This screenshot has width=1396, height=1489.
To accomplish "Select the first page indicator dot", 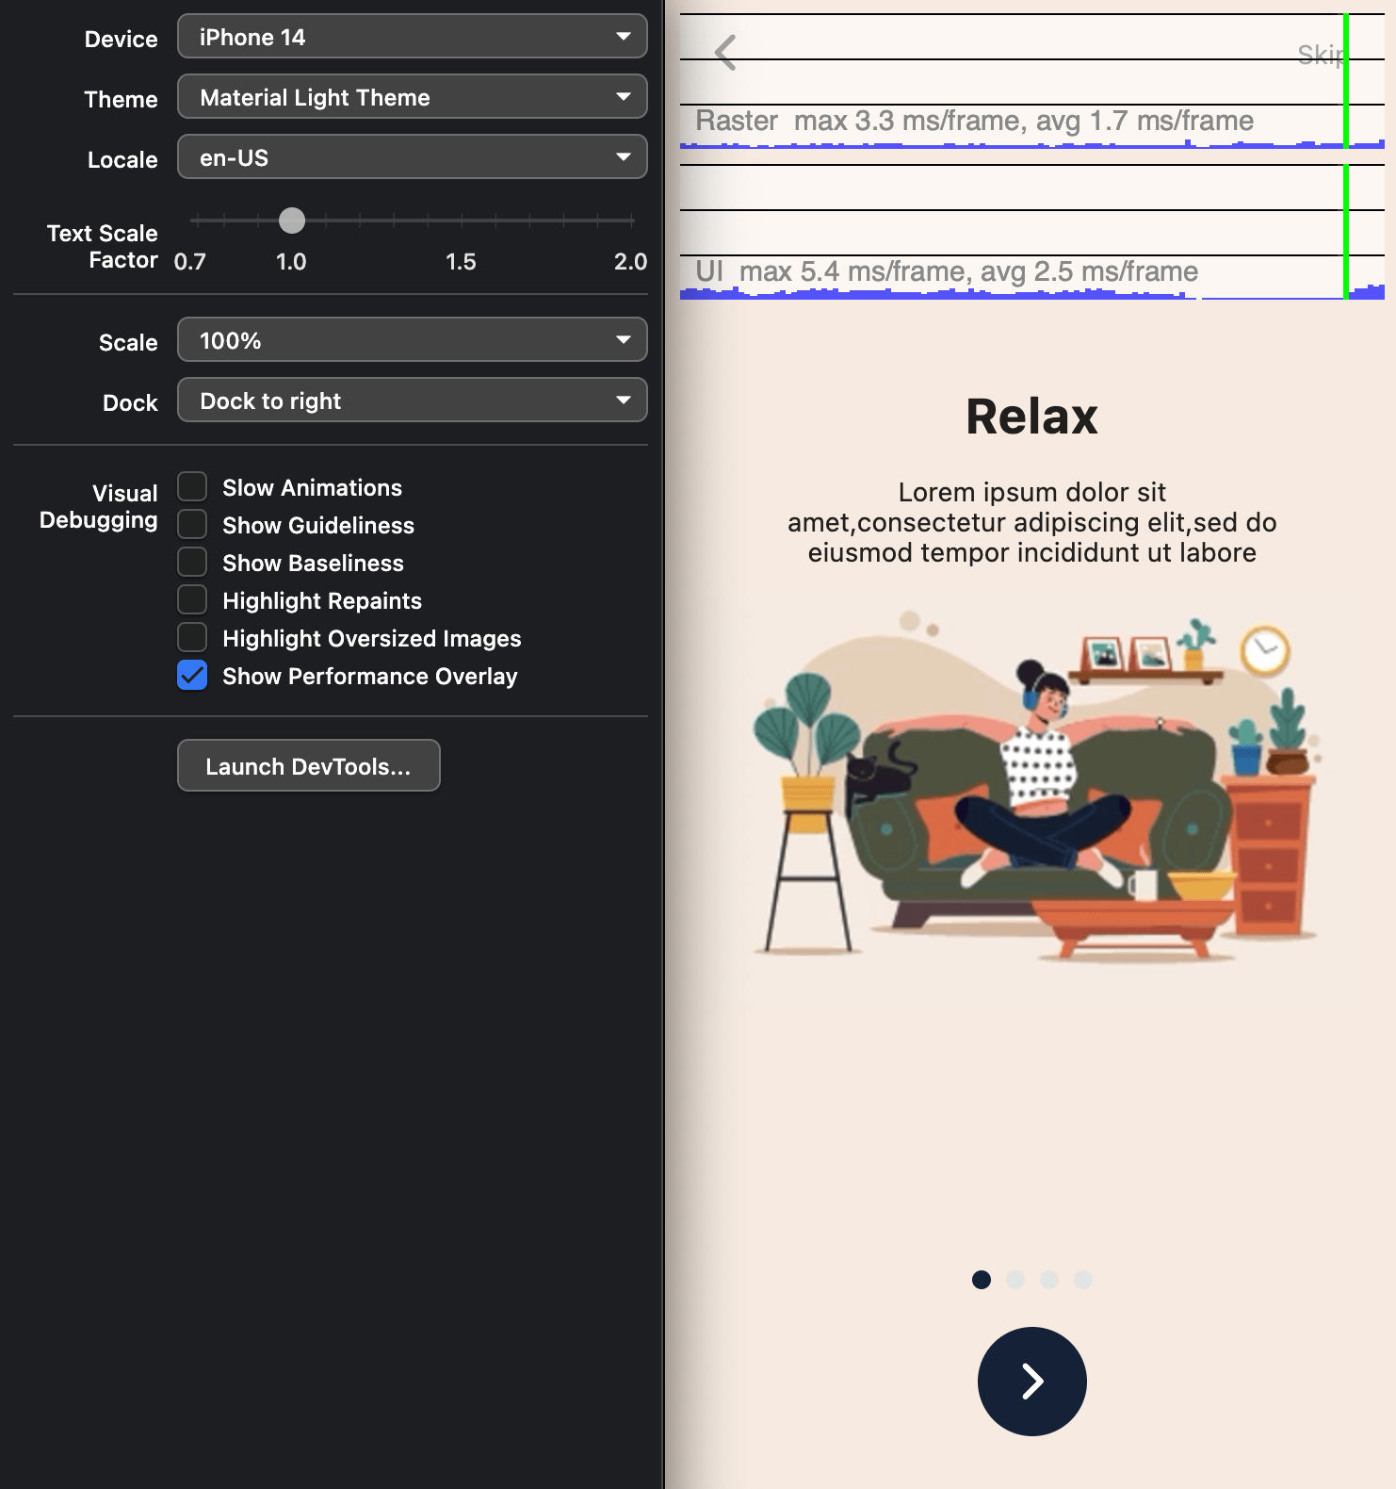I will tap(981, 1279).
